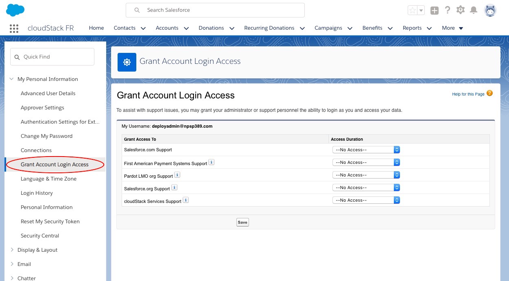The height and width of the screenshot is (281, 509).
Task: Open the Campaigns tab
Action: [x=328, y=28]
